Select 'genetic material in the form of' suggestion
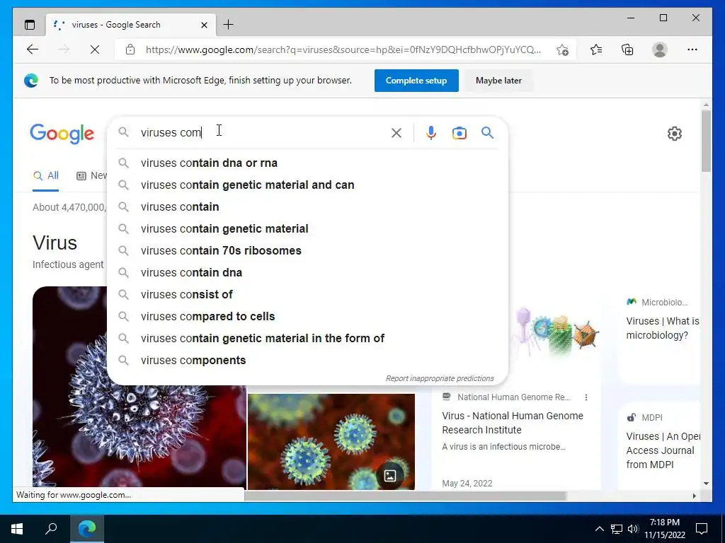 pyautogui.click(x=307, y=339)
